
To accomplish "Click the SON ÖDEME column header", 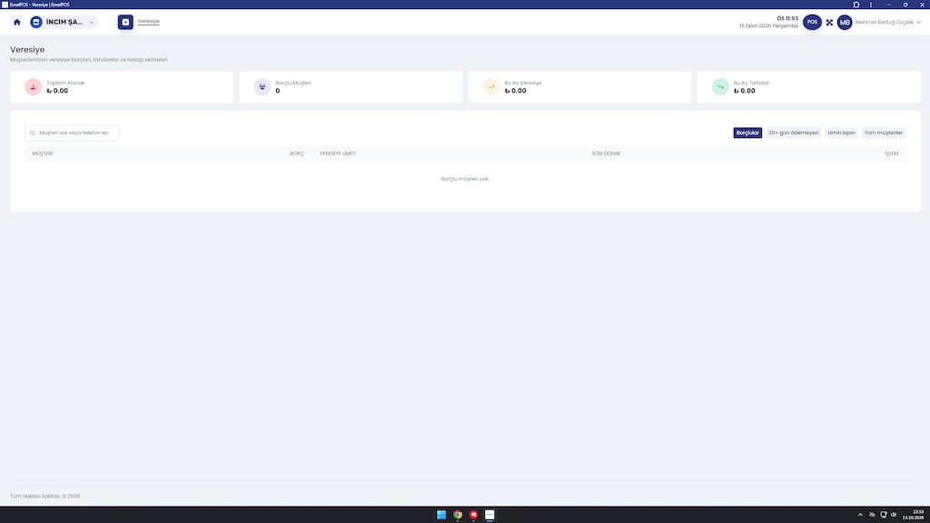I will (606, 153).
